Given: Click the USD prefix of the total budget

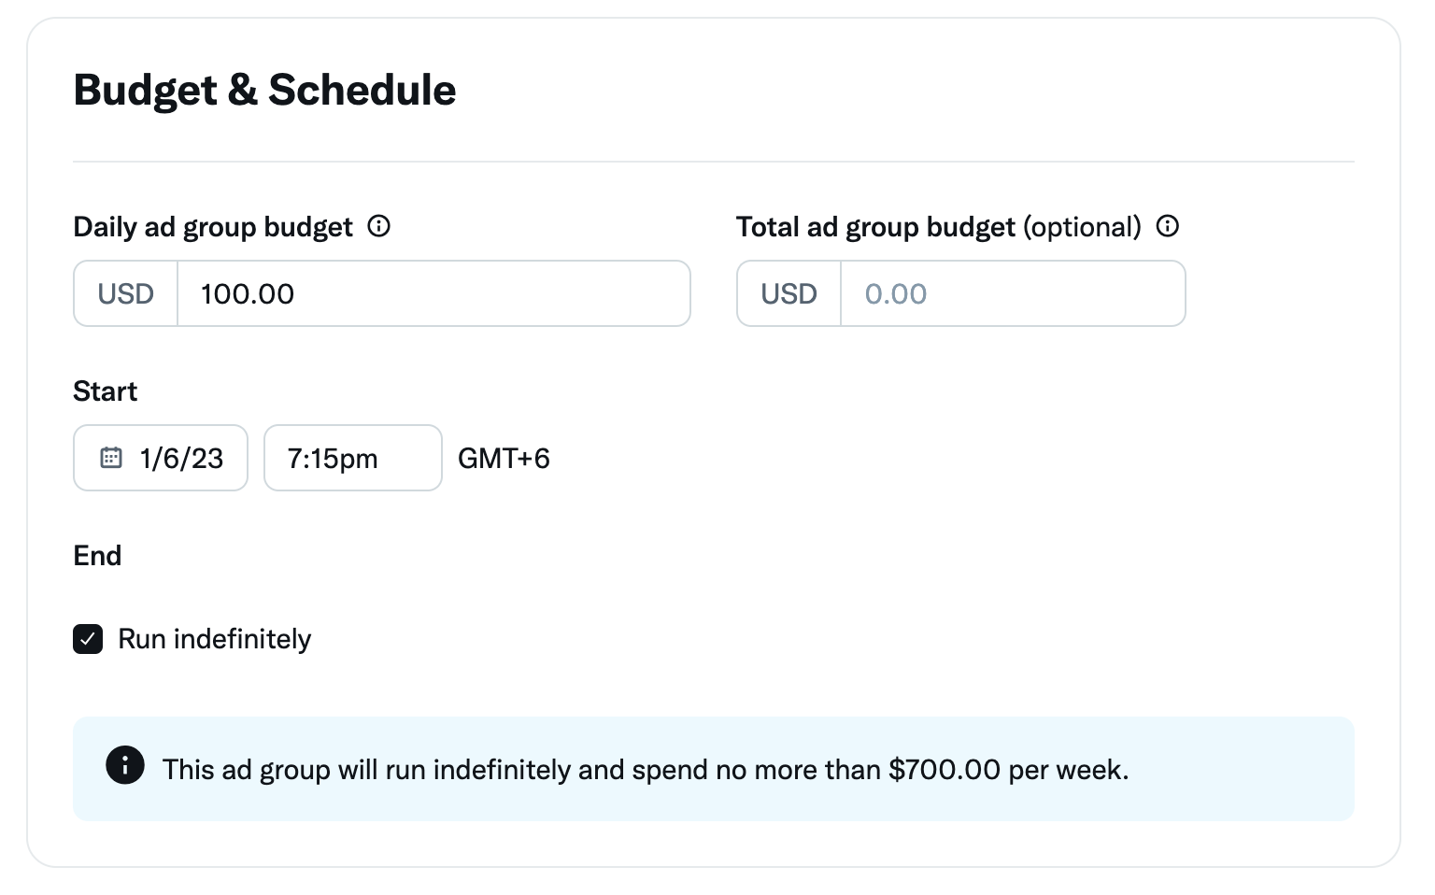Looking at the screenshot, I should click(789, 293).
